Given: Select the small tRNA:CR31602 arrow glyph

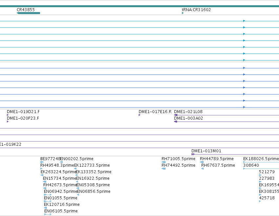Looking at the screenshot, I should tap(183, 13).
